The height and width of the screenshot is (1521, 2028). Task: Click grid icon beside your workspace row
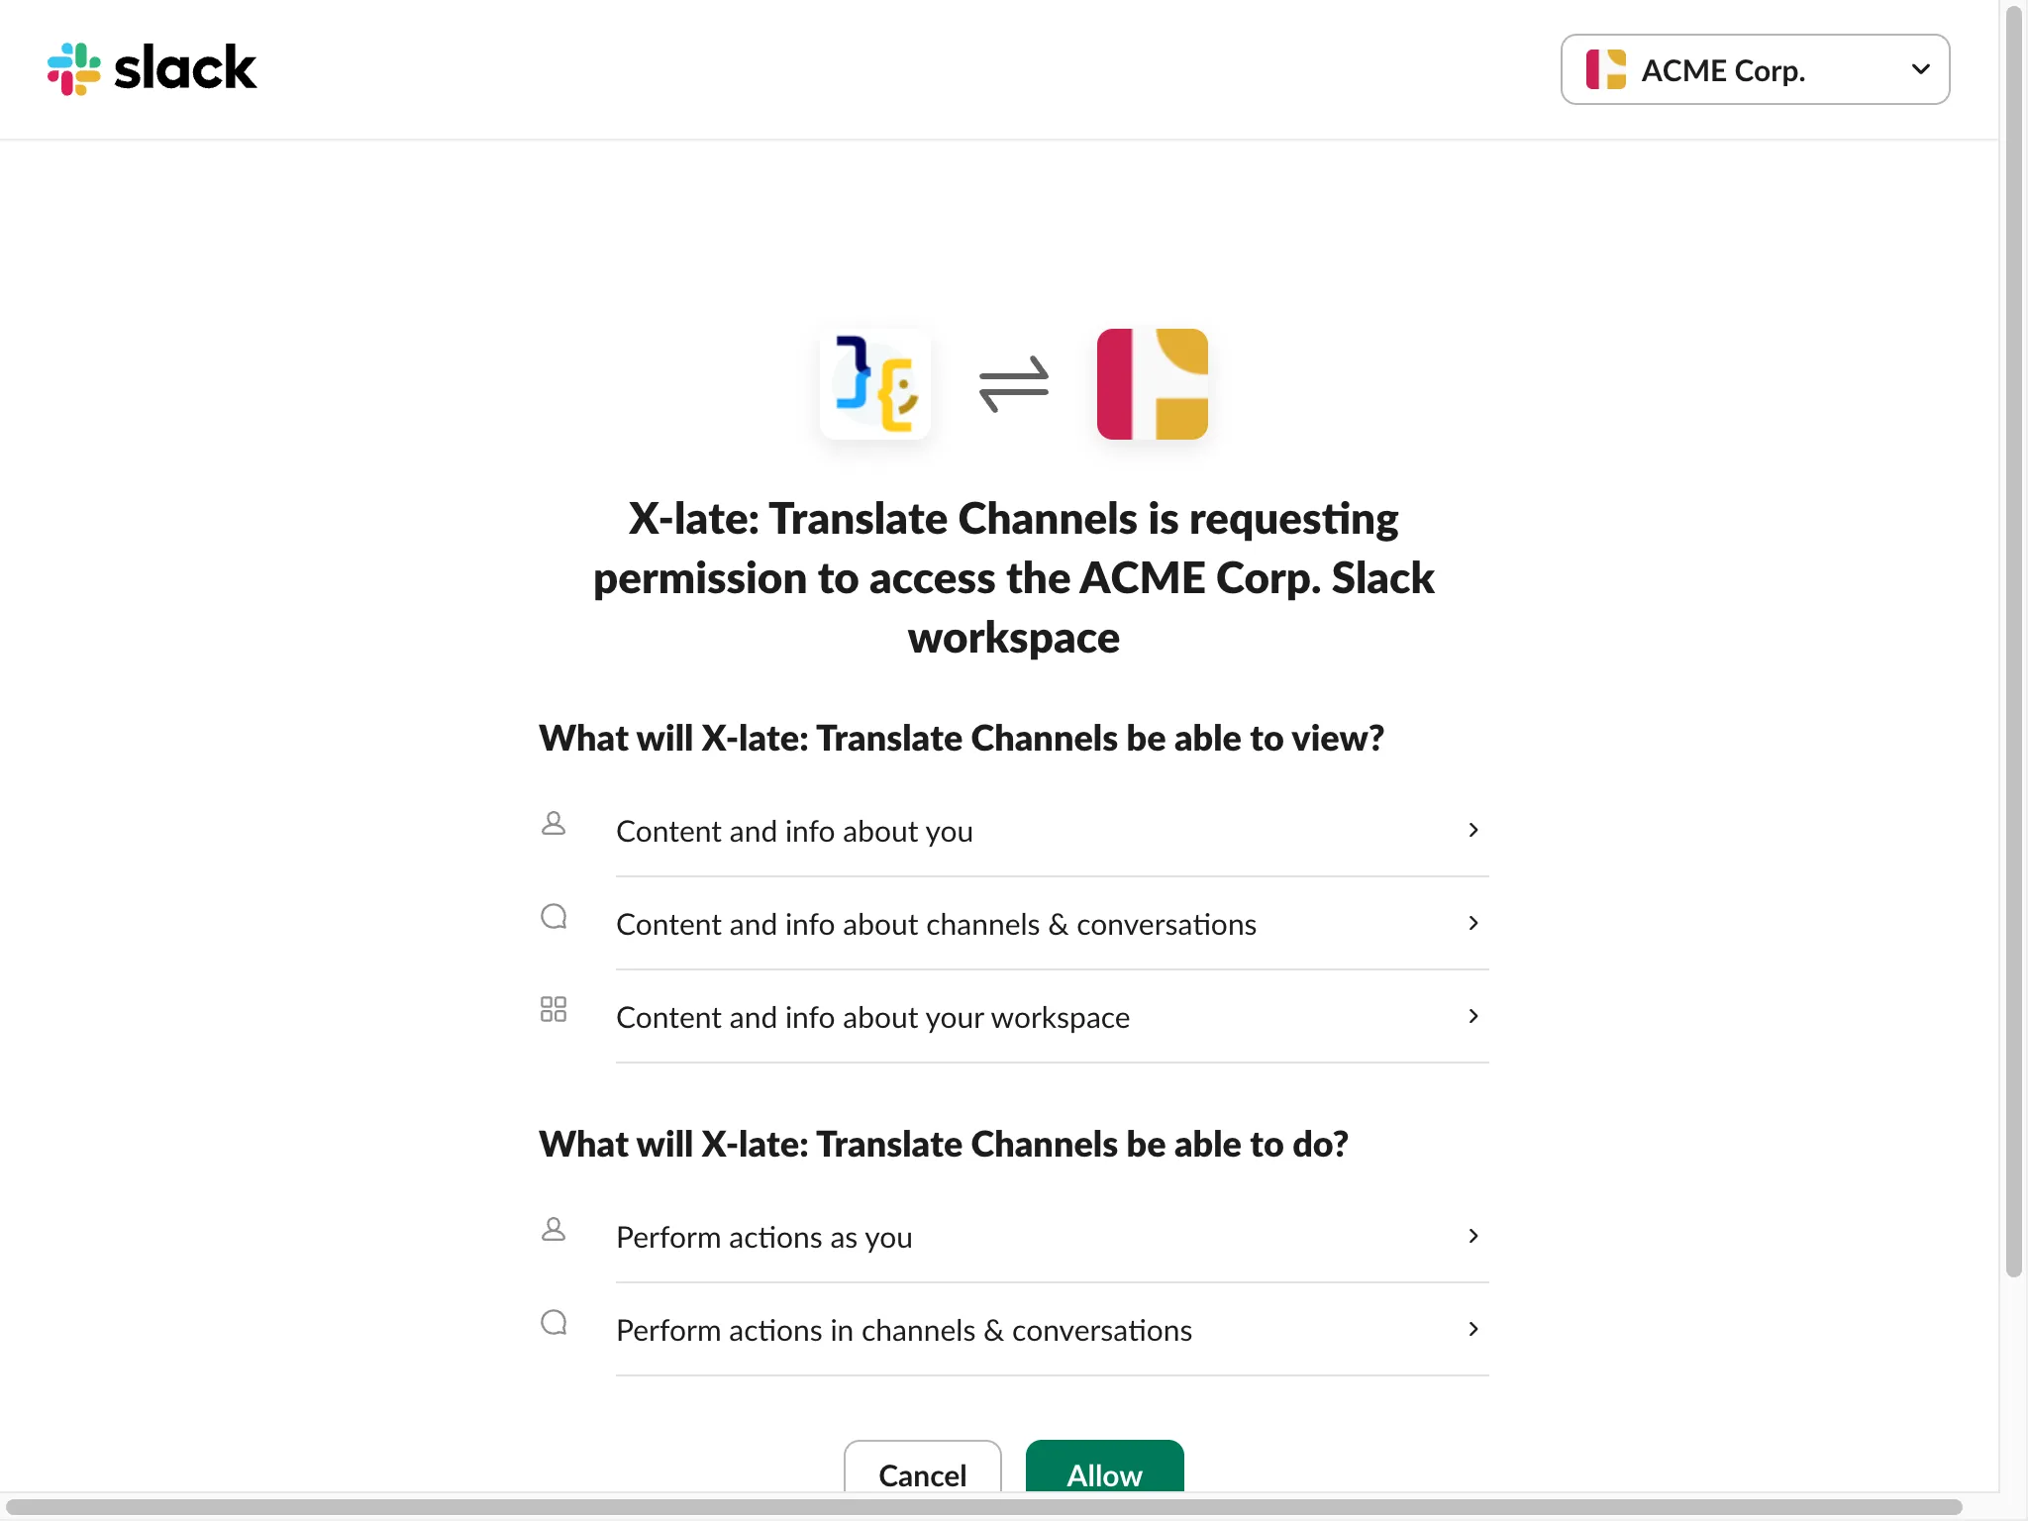(554, 1009)
